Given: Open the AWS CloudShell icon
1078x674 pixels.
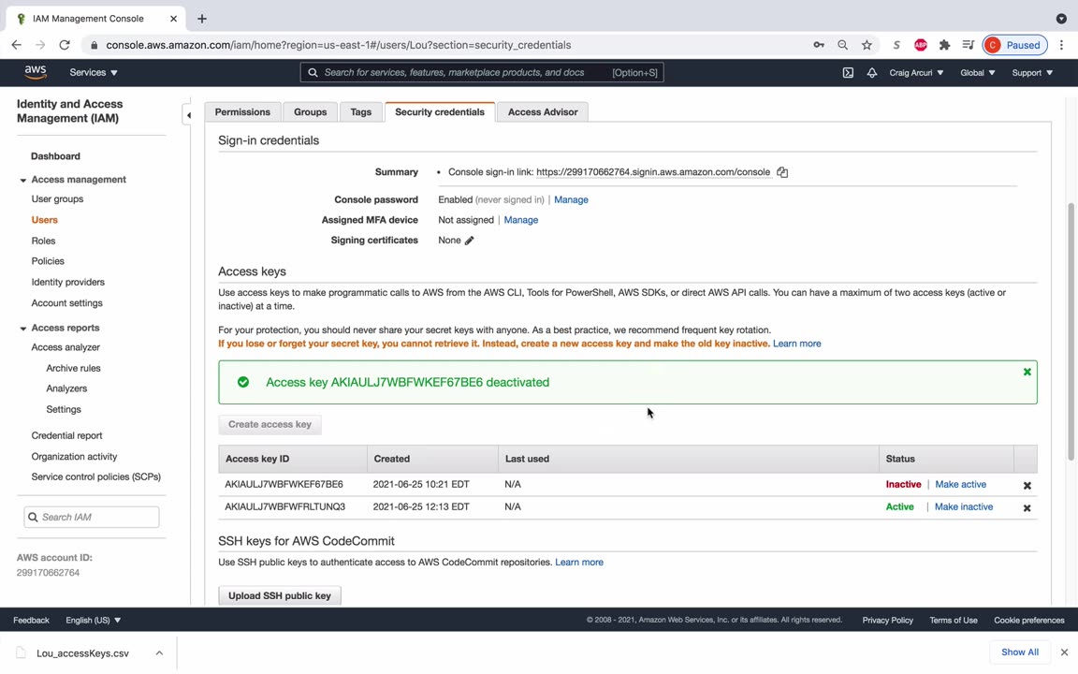Looking at the screenshot, I should tap(848, 72).
